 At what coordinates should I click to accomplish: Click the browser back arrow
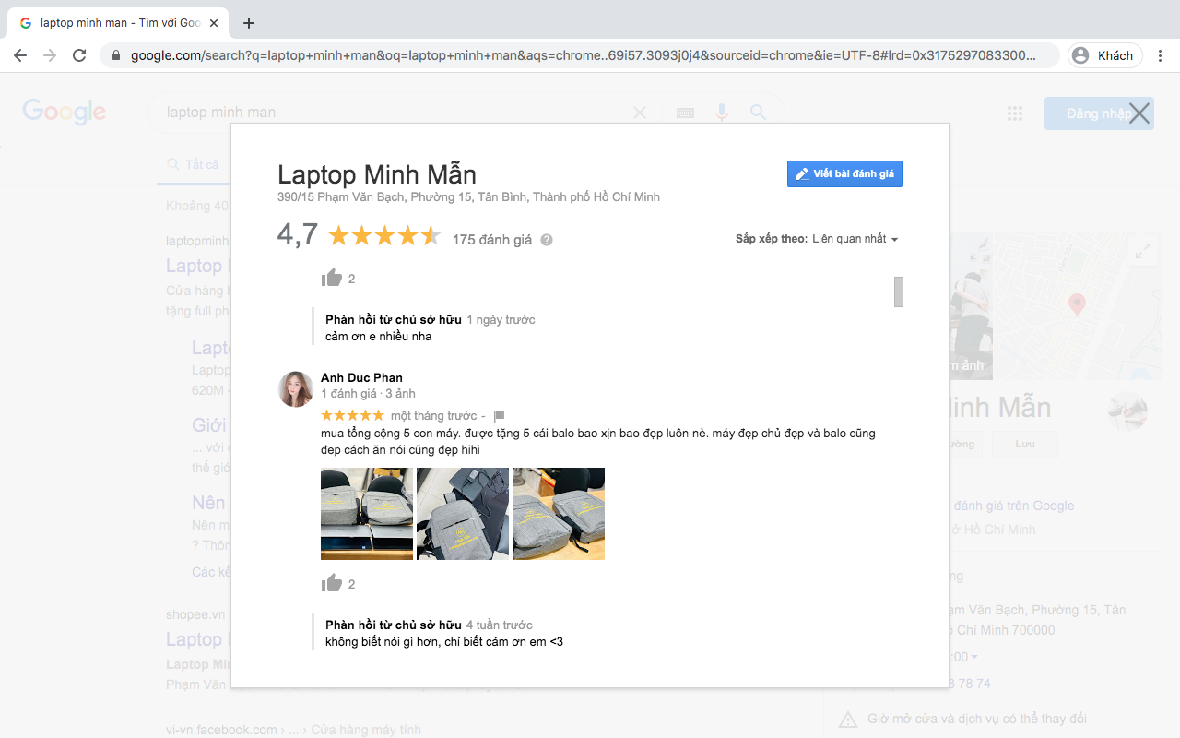point(20,55)
